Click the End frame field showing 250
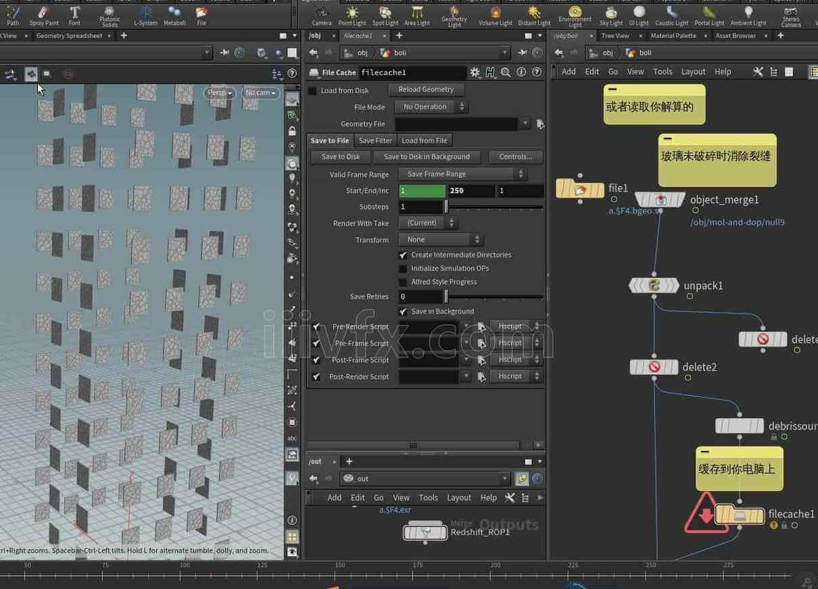This screenshot has height=589, width=818. [471, 190]
